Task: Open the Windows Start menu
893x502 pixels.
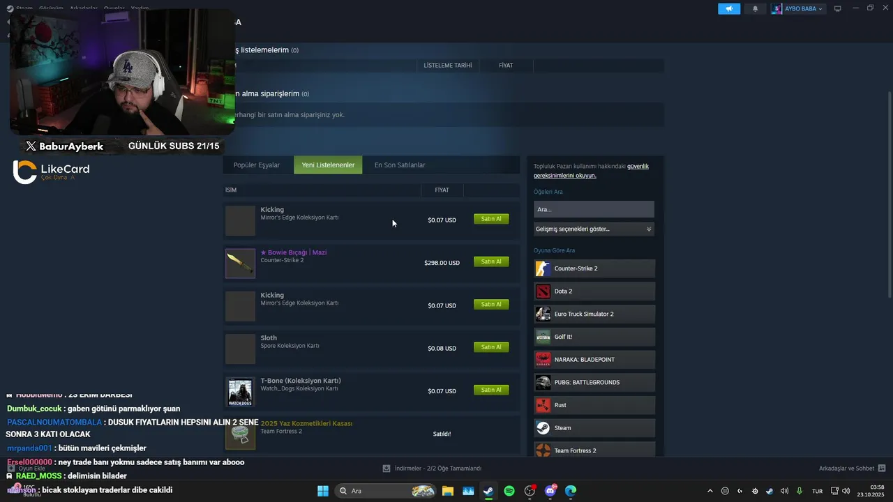Action: (323, 491)
